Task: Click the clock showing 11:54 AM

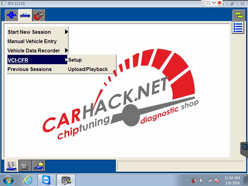Action: (x=232, y=178)
